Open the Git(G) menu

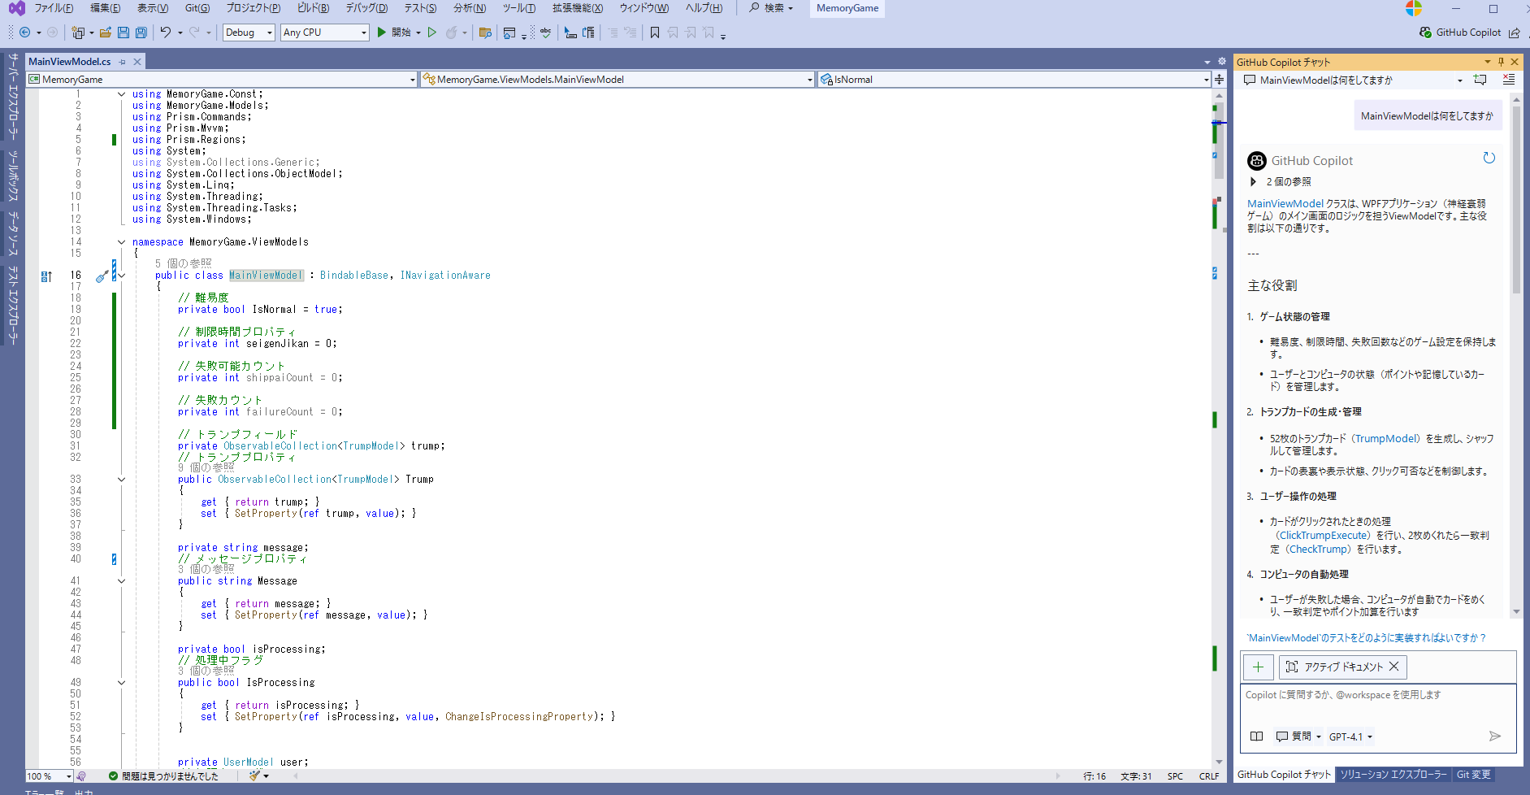click(x=197, y=8)
